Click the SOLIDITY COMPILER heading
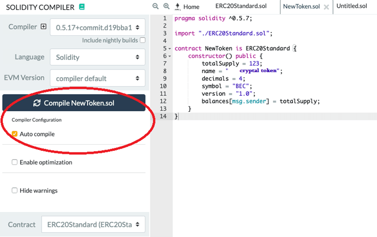 40,7
